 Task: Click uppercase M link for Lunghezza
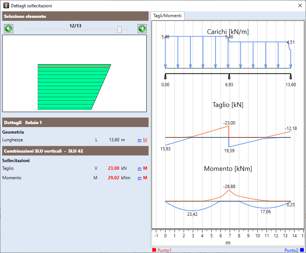[145, 140]
